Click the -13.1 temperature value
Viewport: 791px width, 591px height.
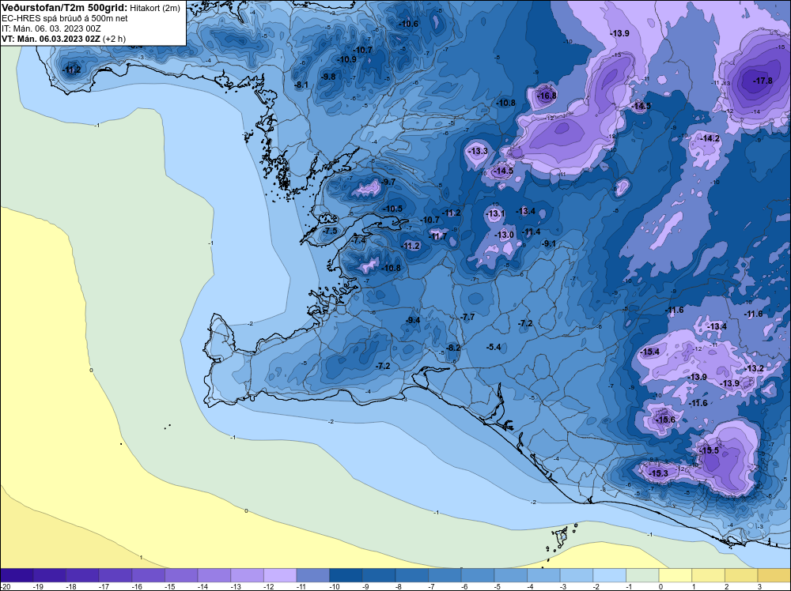495,213
